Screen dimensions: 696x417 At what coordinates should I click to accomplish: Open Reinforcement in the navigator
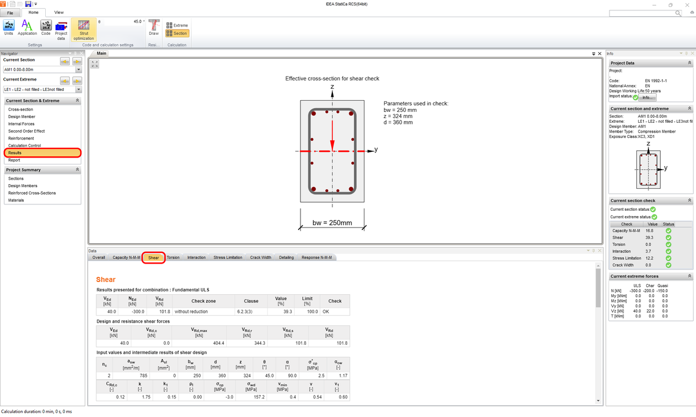click(x=21, y=138)
